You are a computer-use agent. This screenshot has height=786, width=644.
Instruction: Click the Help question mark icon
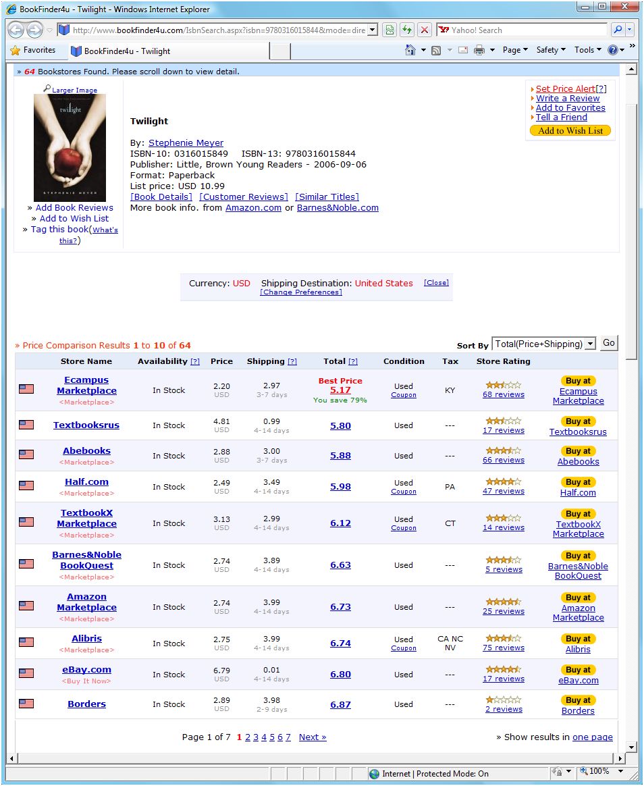(x=612, y=49)
